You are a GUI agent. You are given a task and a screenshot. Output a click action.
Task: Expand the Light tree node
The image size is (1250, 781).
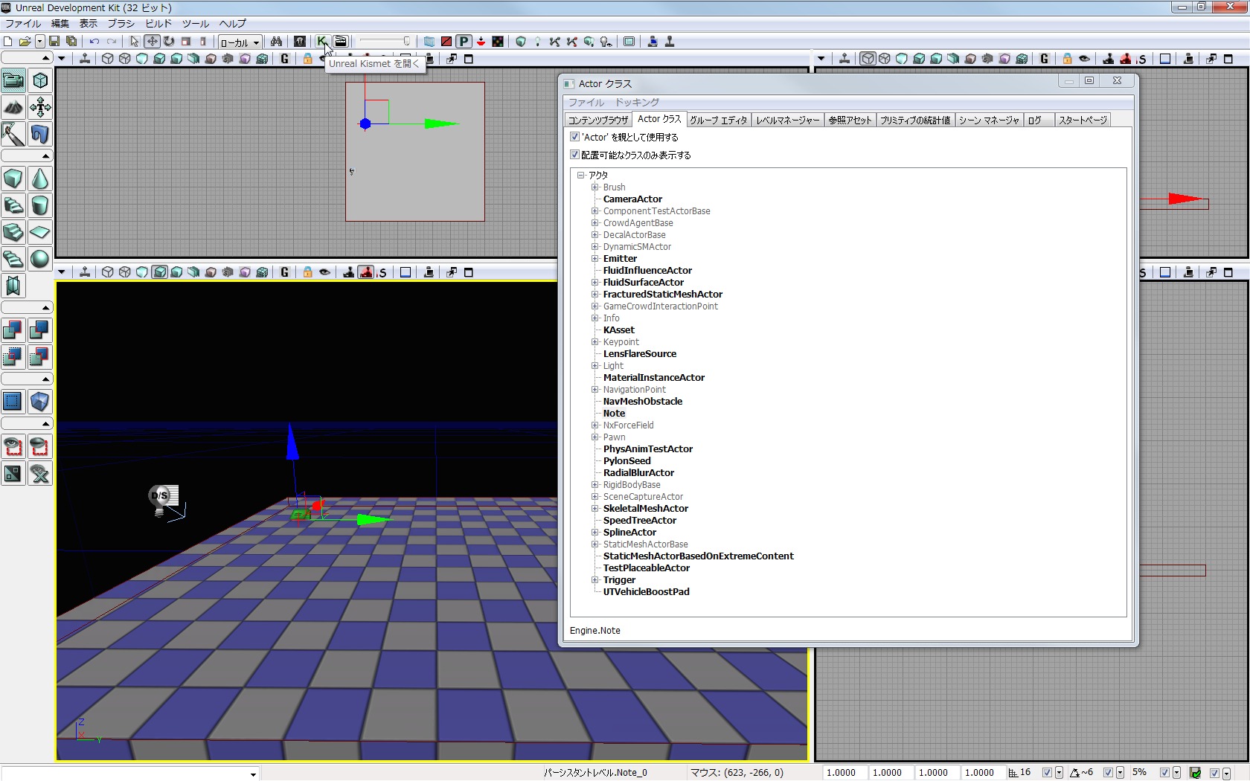tap(595, 366)
